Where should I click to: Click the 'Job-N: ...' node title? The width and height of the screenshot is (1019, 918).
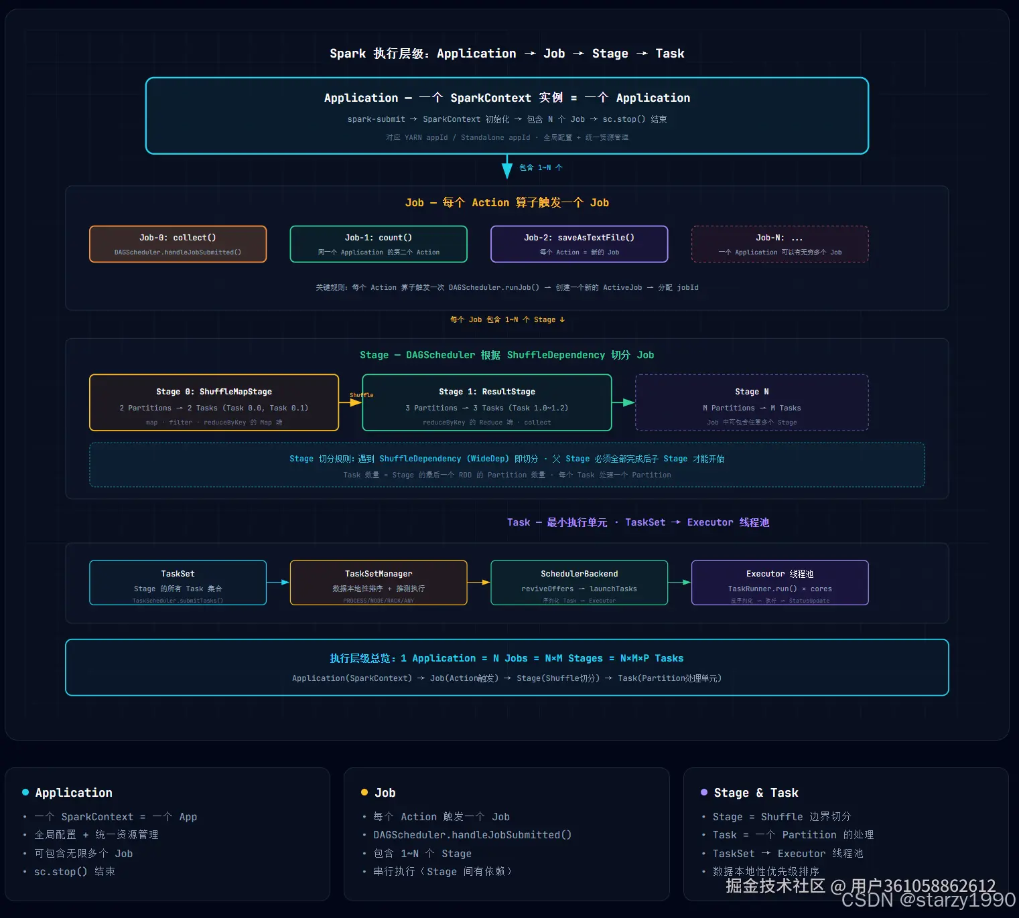point(780,238)
